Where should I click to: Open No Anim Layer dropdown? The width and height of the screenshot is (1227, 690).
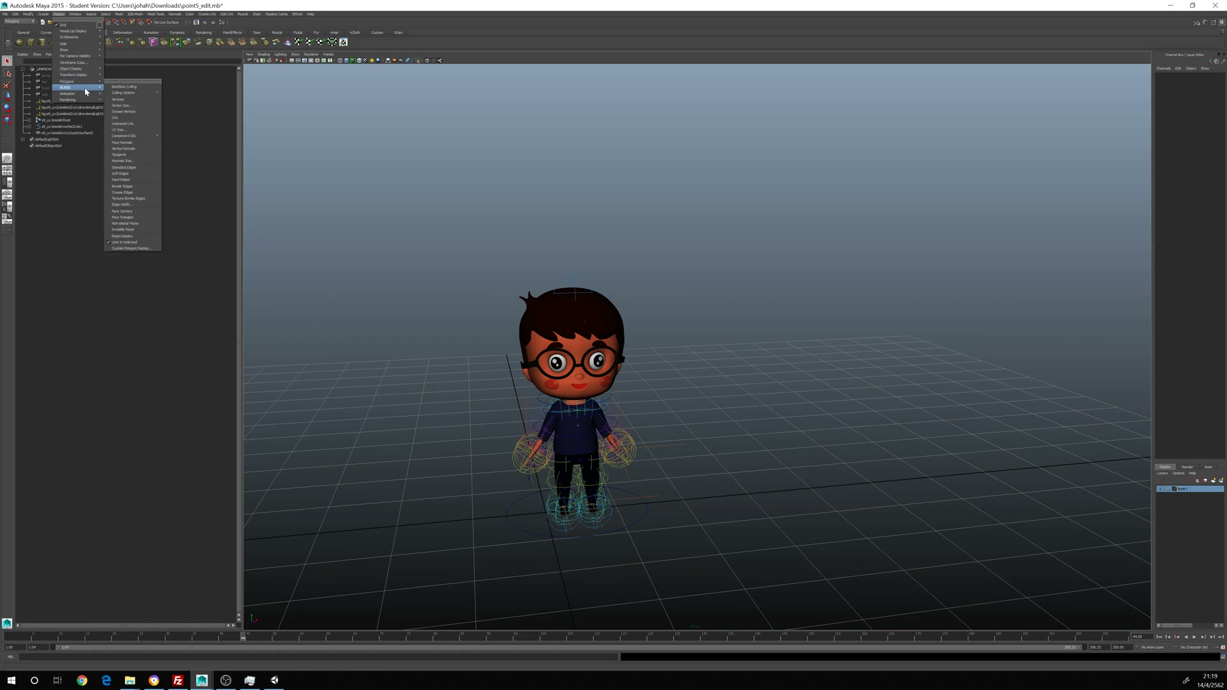click(1152, 647)
